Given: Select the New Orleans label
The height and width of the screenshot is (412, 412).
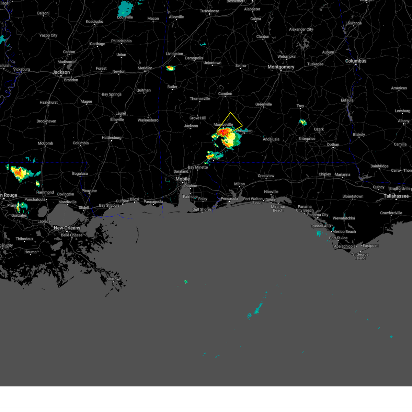Looking at the screenshot, I should point(67,228).
